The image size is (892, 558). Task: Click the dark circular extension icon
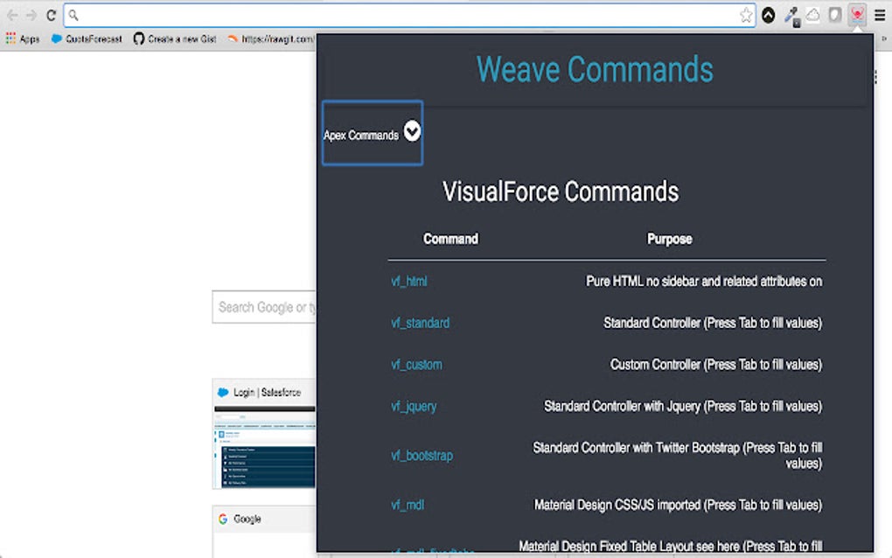pyautogui.click(x=769, y=15)
